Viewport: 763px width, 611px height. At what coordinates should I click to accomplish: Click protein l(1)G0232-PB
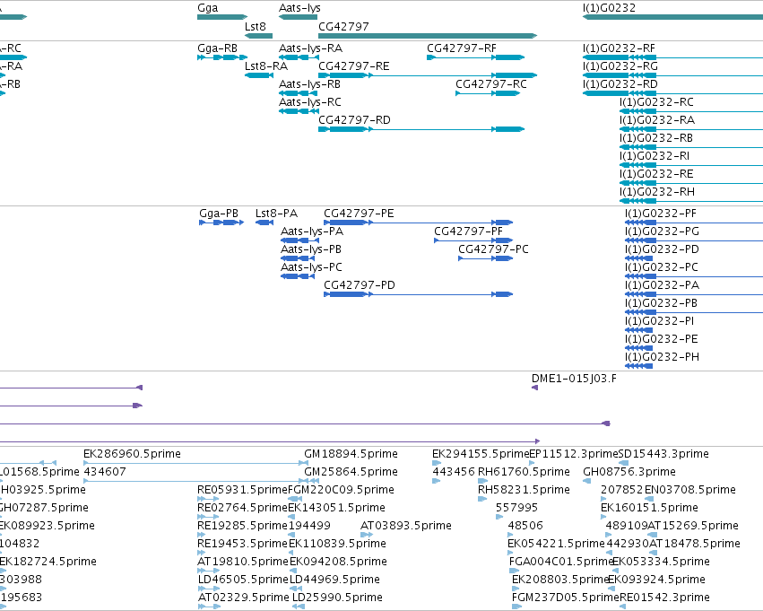tap(694, 312)
